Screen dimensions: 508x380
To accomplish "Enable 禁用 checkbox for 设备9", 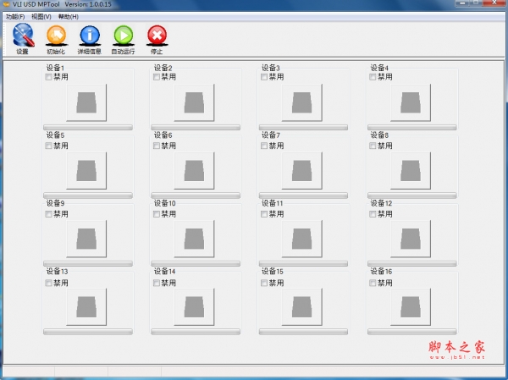I will click(x=48, y=214).
